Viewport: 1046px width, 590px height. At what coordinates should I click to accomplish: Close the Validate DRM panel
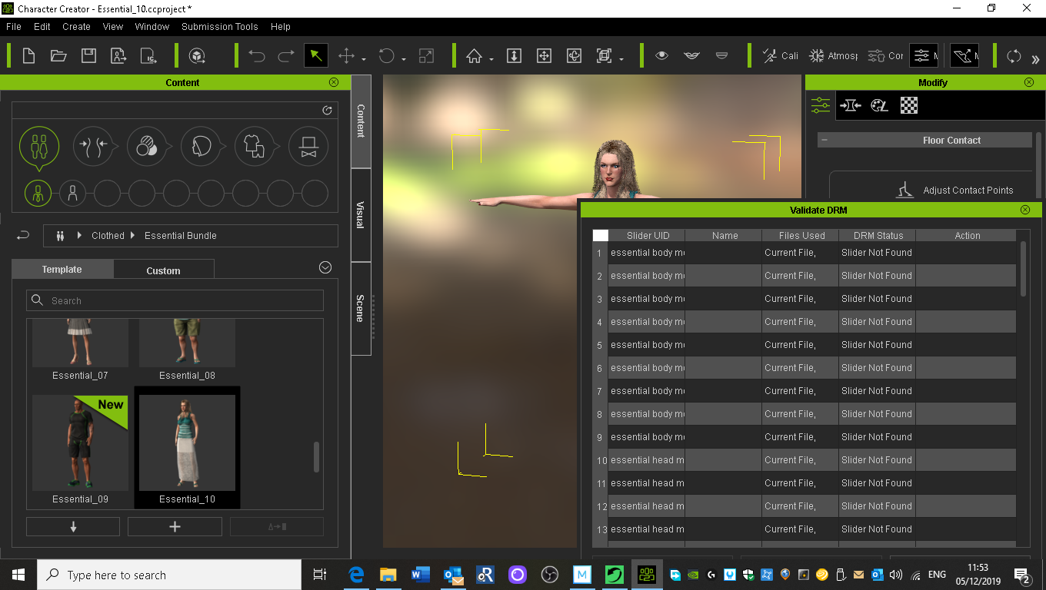(1024, 210)
